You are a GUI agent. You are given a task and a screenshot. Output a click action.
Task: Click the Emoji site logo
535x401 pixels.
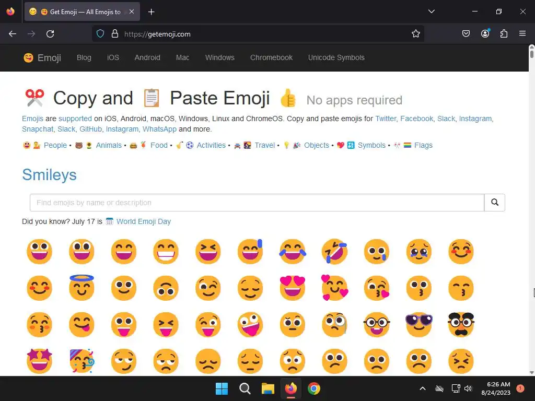coord(42,58)
